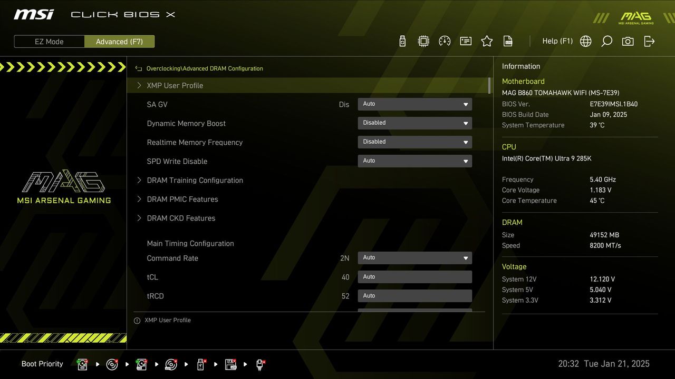Open the Realtime Memory Frequency dropdown

click(415, 142)
